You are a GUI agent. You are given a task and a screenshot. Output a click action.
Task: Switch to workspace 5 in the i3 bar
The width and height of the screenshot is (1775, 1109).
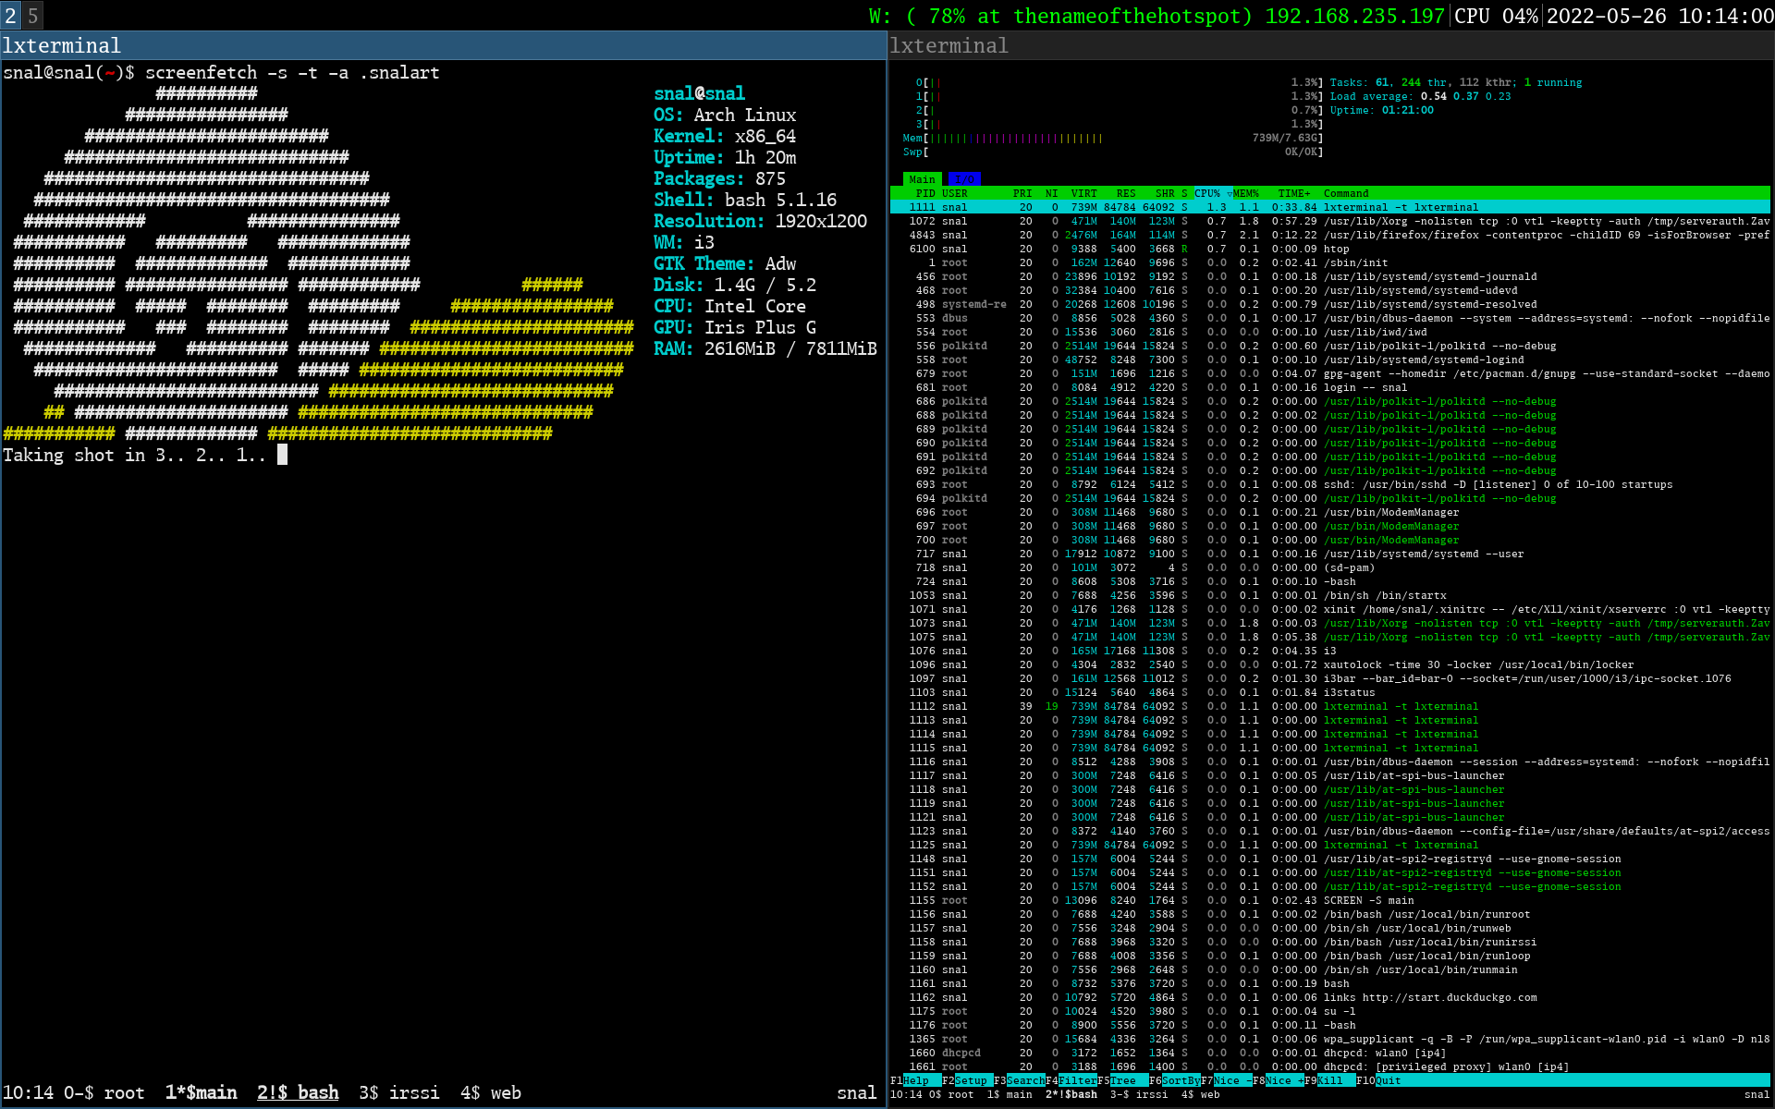[32, 15]
